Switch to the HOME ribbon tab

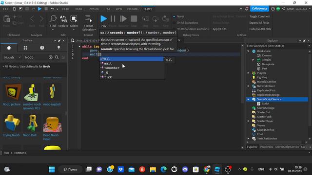[66, 9]
